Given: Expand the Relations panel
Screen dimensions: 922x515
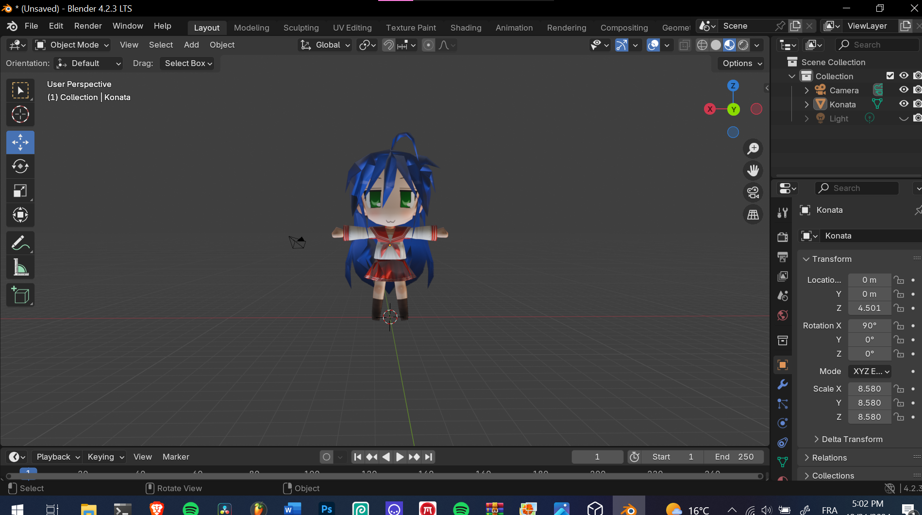Looking at the screenshot, I should click(825, 458).
